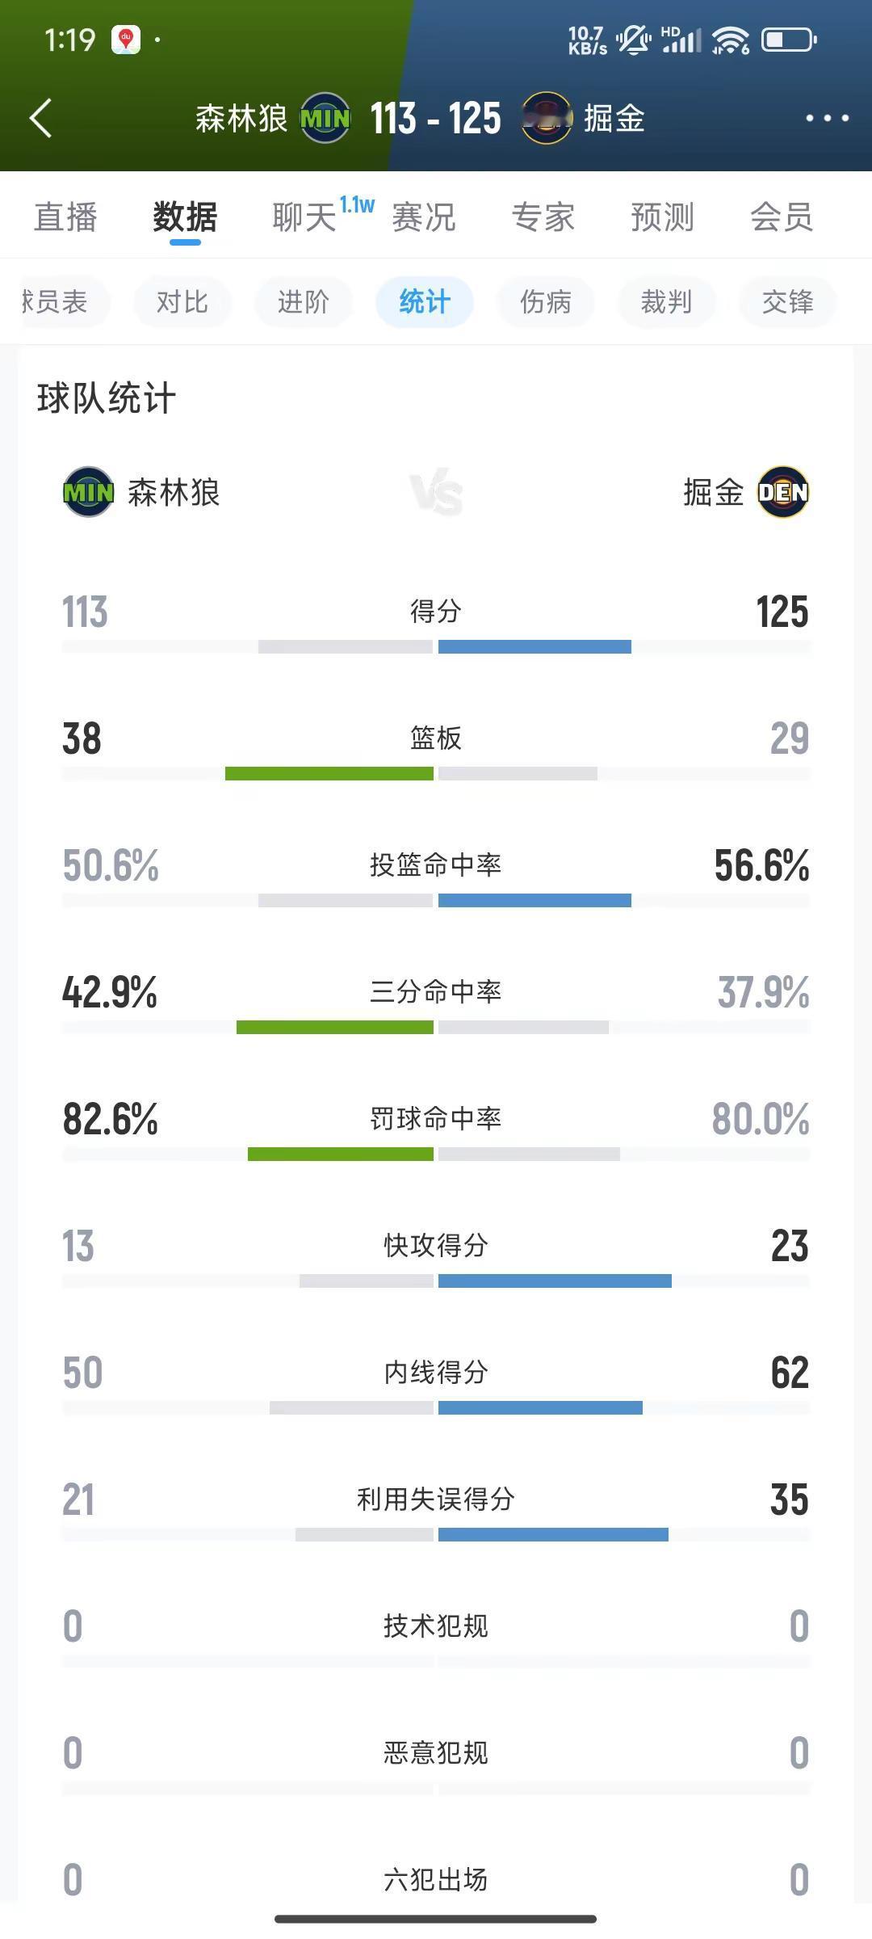Viewport: 872px width, 1939px height.
Task: Tap the Wi-Fi status bar icon
Action: [x=731, y=40]
